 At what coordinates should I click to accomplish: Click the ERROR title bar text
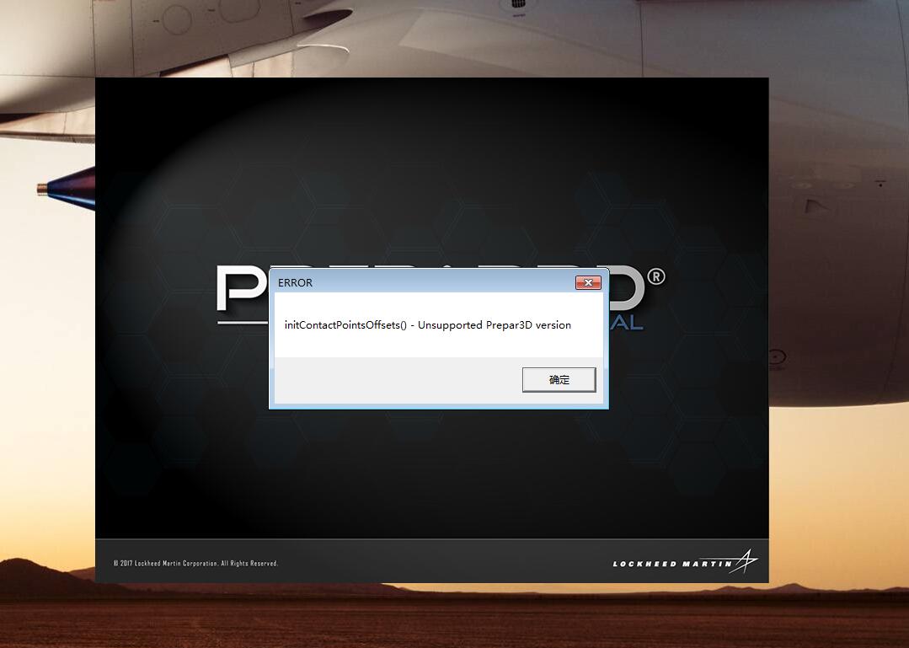coord(295,283)
